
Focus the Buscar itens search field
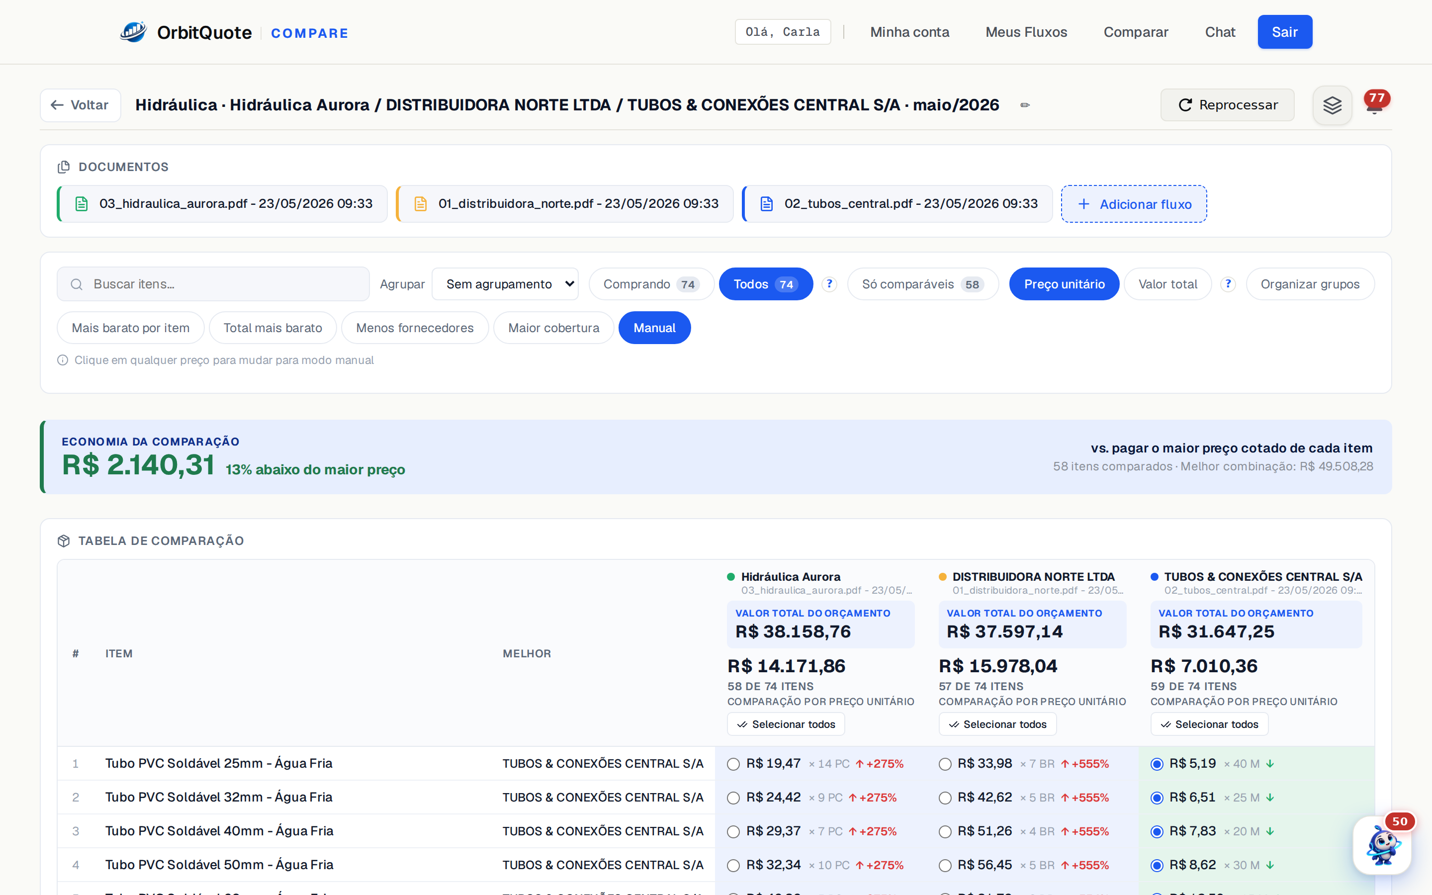tap(213, 284)
